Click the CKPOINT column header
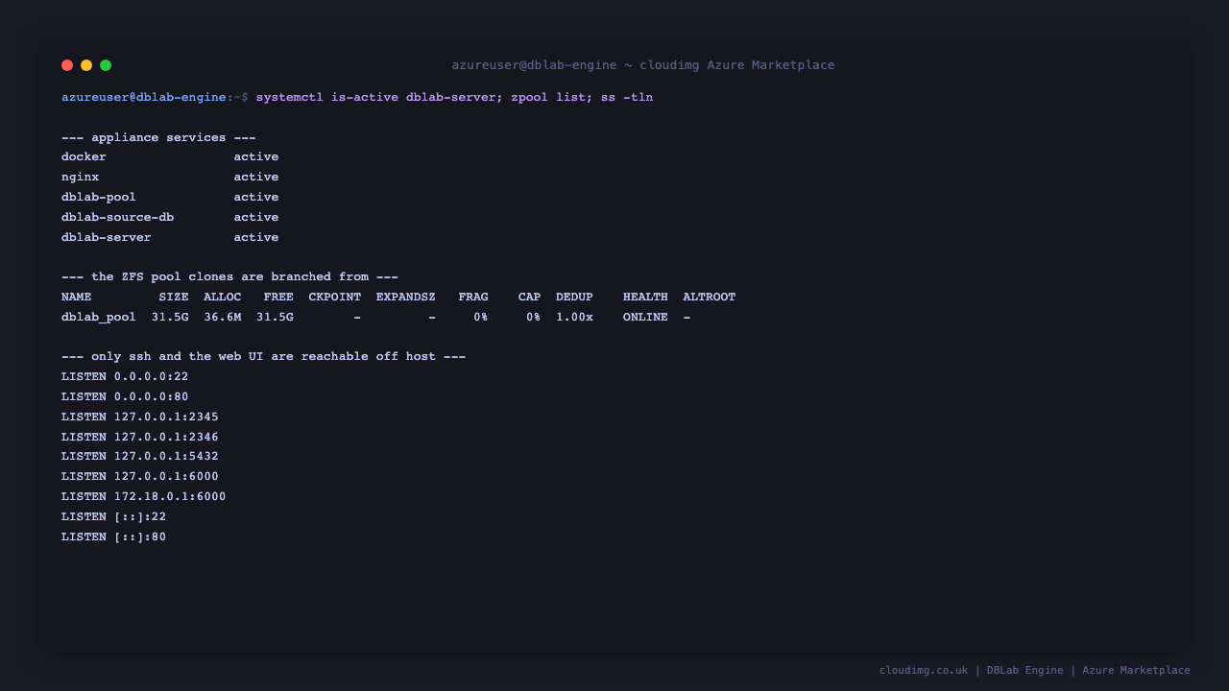 335,298
